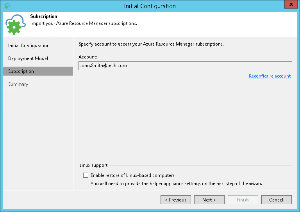The image size is (300, 212).
Task: Open the Subscription step in sidebar
Action: click(21, 71)
